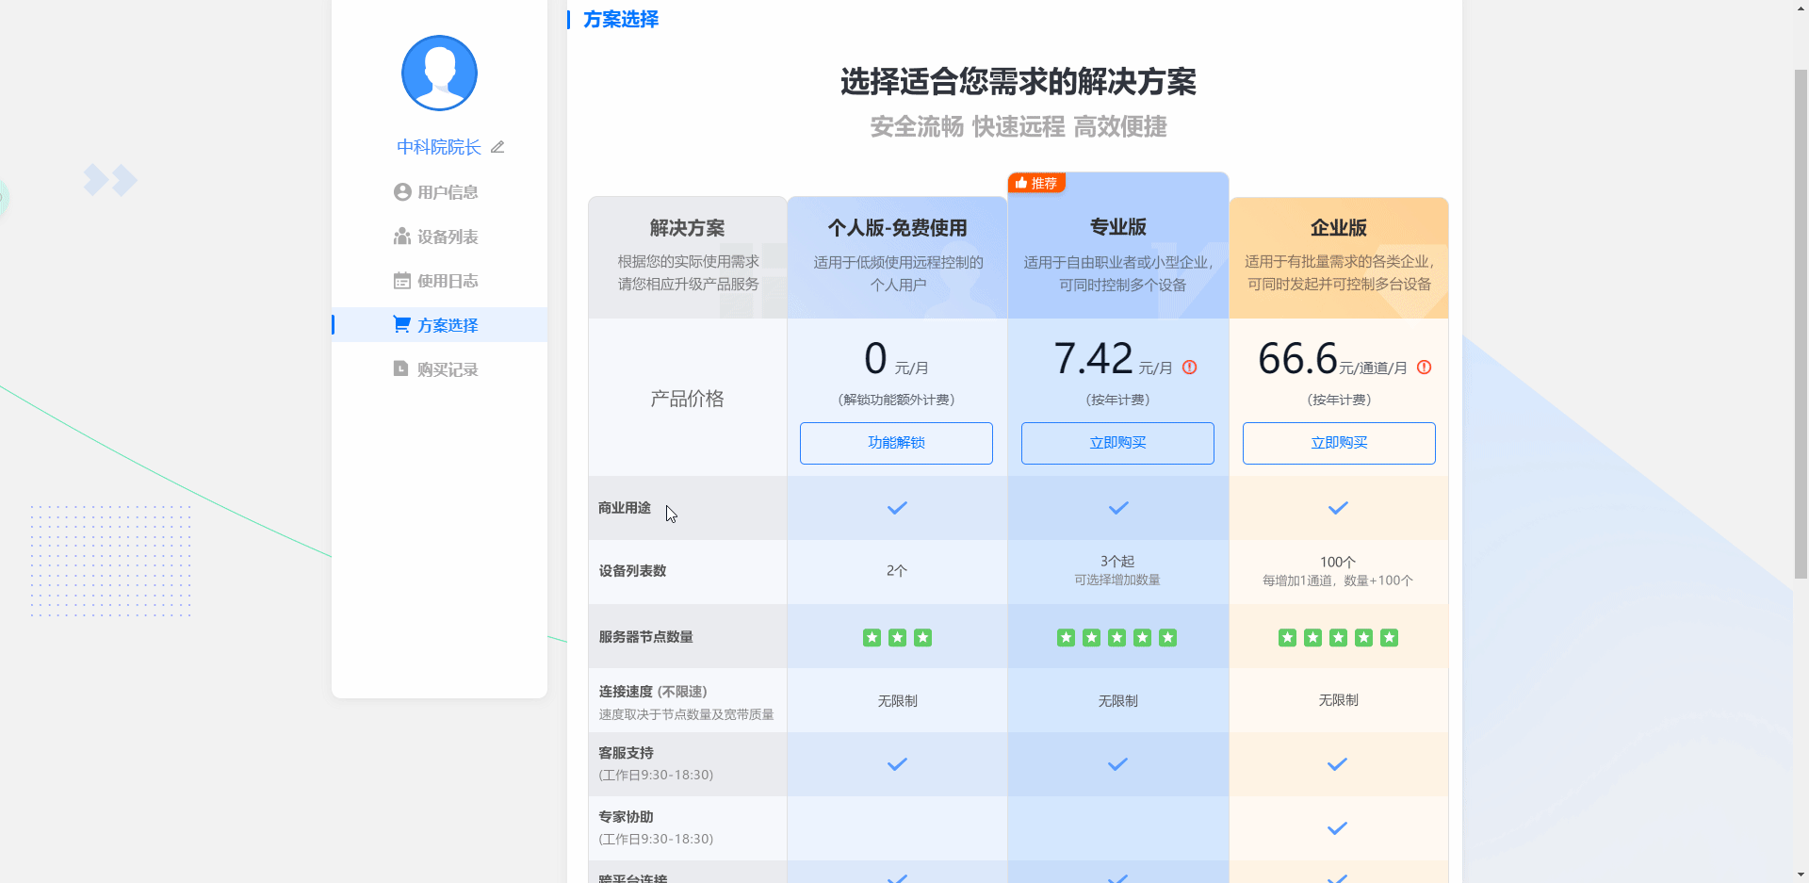Click 无限制 in the 企业版 column
Image resolution: width=1809 pixels, height=883 pixels.
pyautogui.click(x=1339, y=700)
